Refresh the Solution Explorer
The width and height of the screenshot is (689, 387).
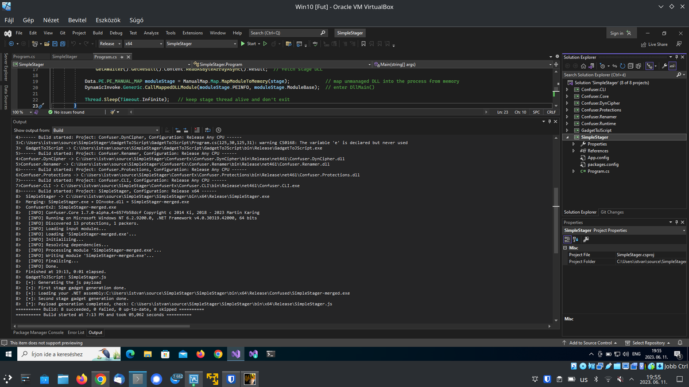[x=622, y=66]
